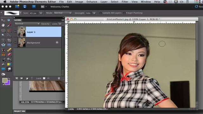Open Layers panel options menu
The height and width of the screenshot is (114, 203).
tap(63, 20)
